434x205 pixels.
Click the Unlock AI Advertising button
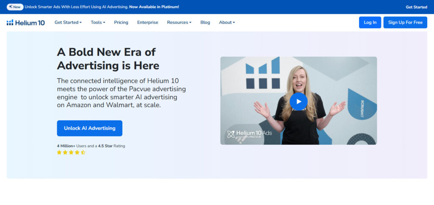[90, 128]
